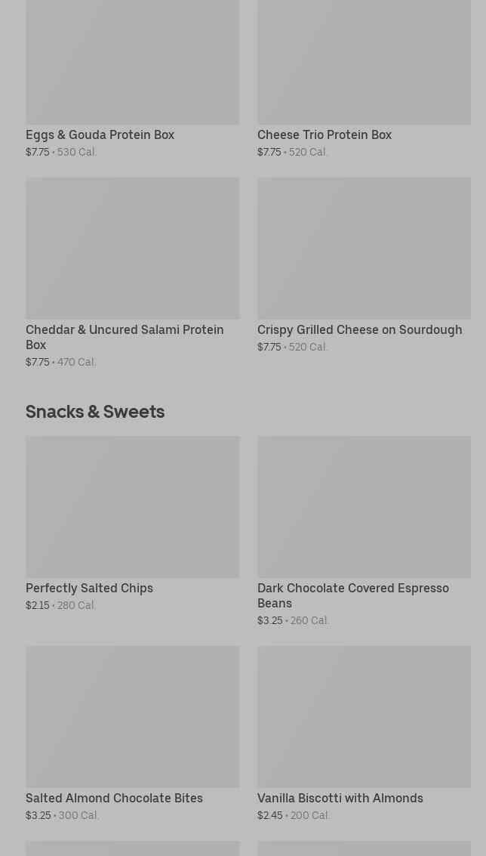Click the Vanilla Biscotti with Almonds image
This screenshot has width=486, height=856.
click(x=364, y=716)
